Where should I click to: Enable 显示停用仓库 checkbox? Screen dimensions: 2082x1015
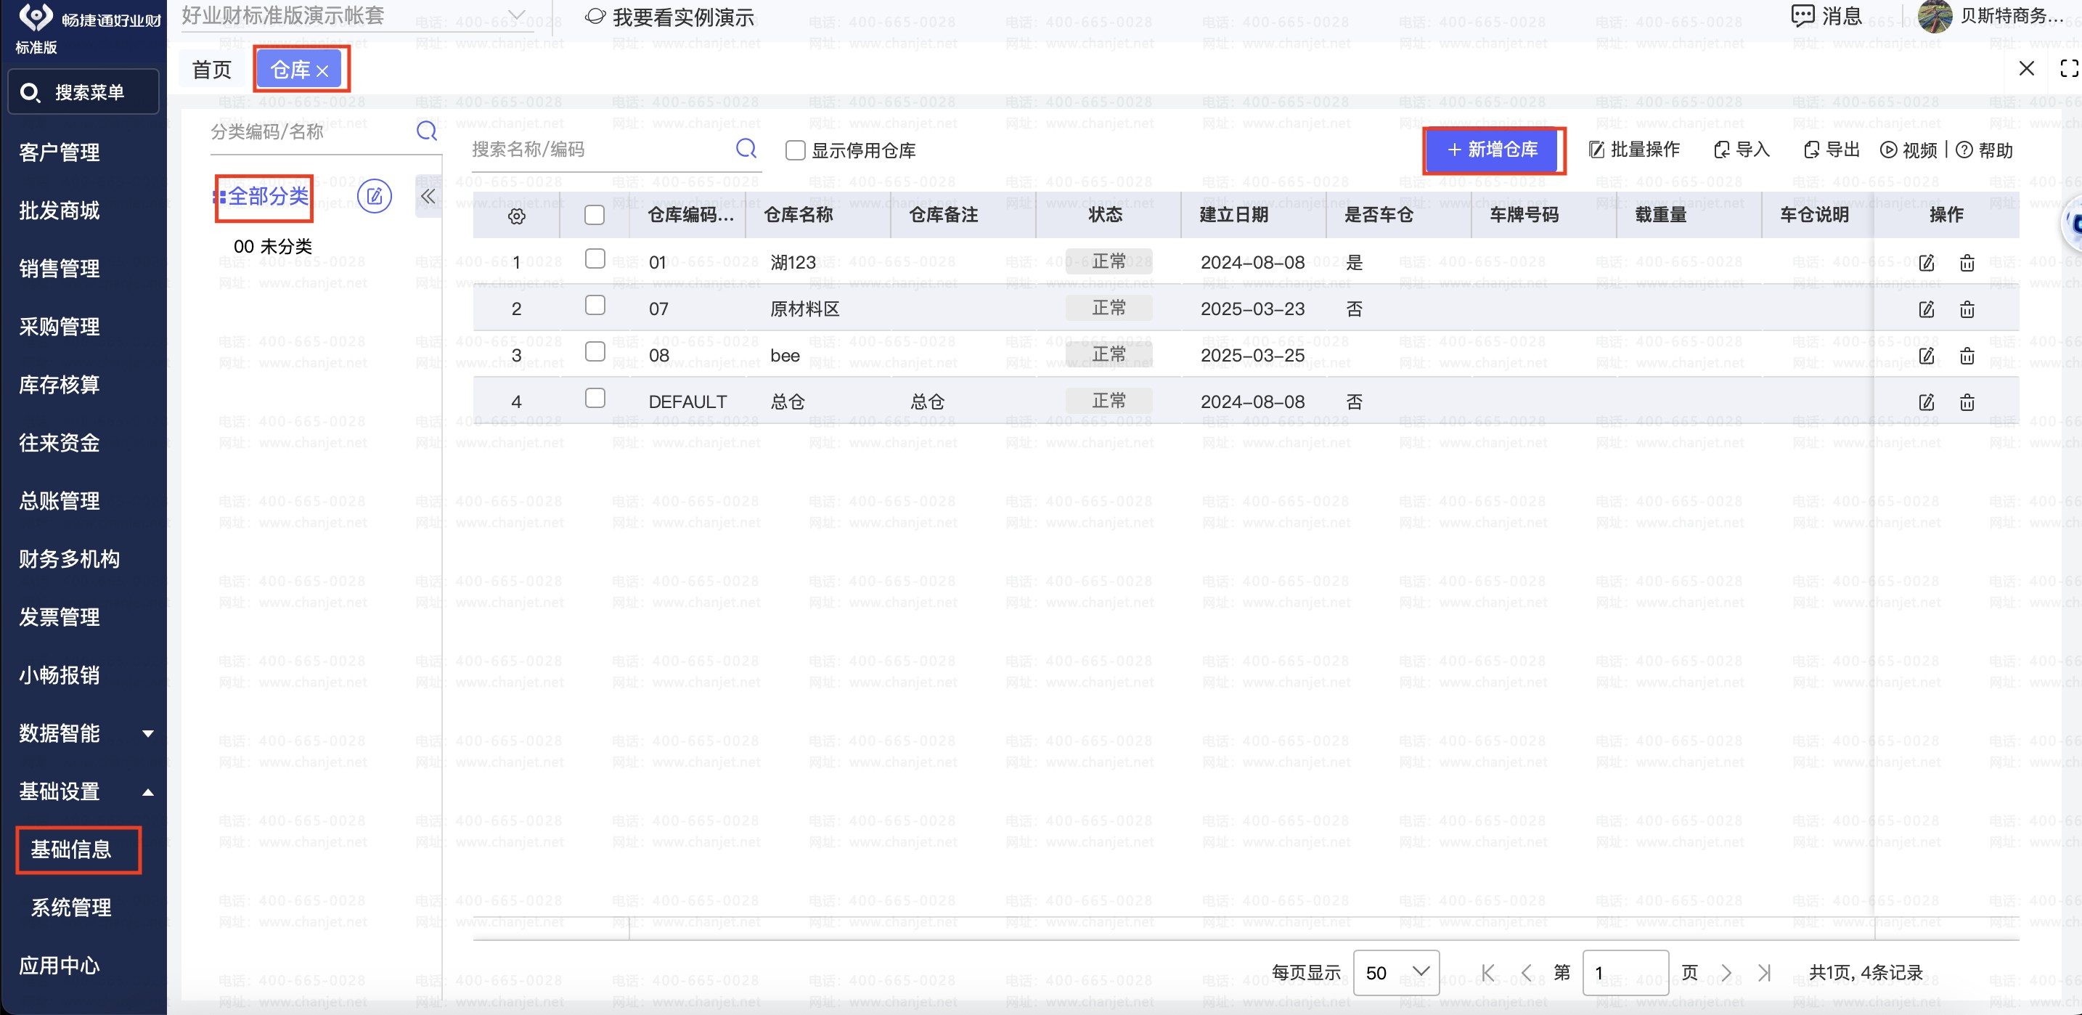pos(796,150)
